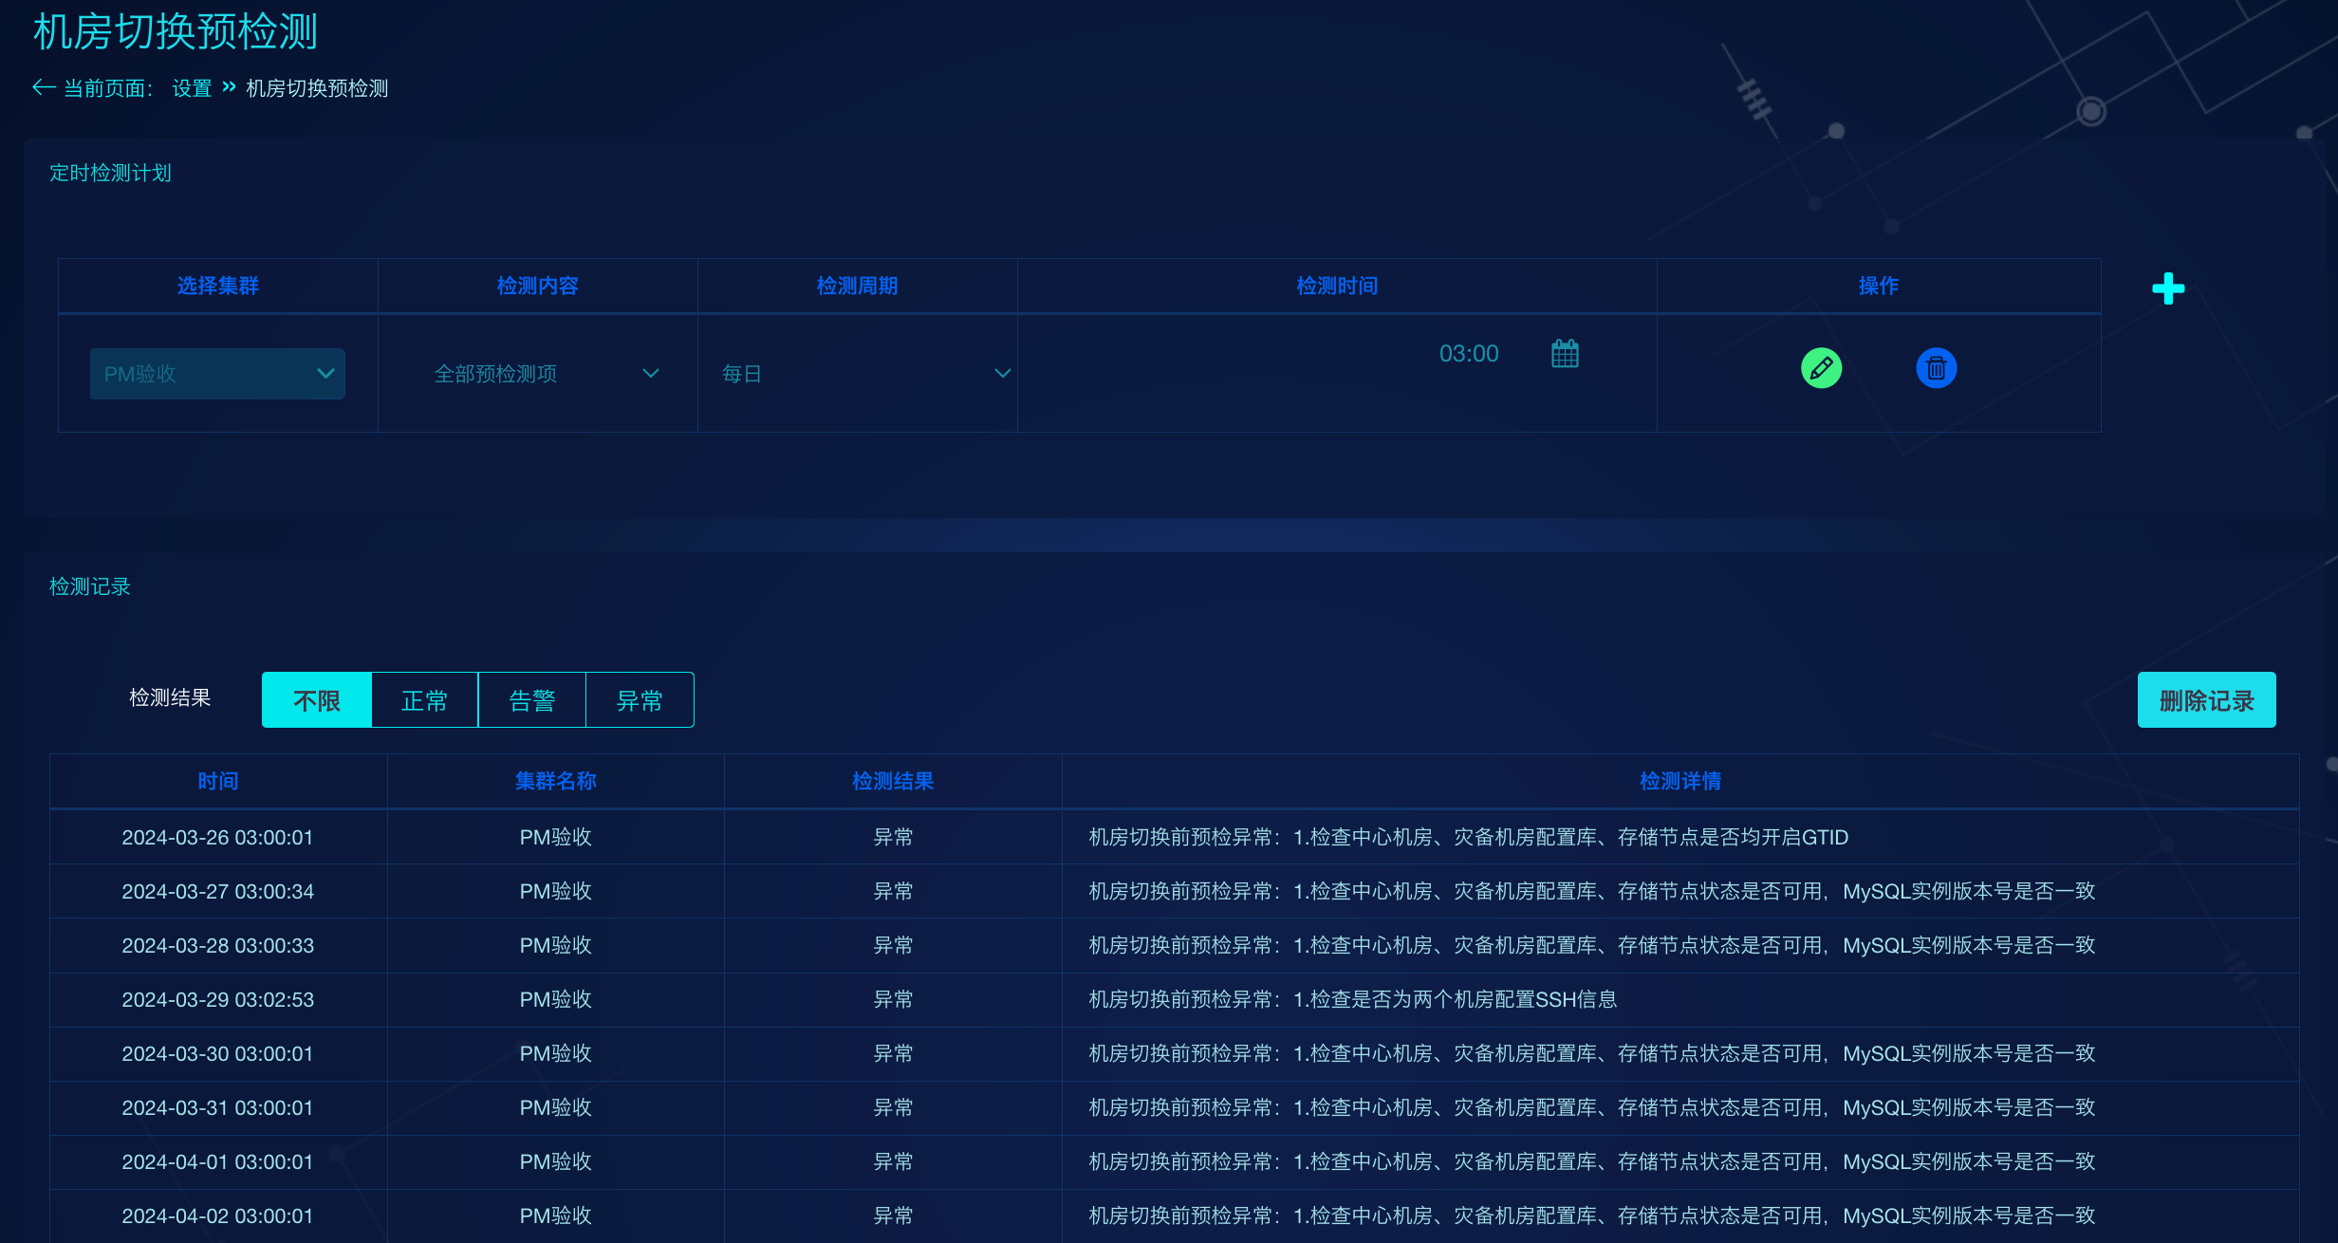Filter records by 正常 result
Image resolution: width=2338 pixels, height=1243 pixels.
tap(425, 700)
